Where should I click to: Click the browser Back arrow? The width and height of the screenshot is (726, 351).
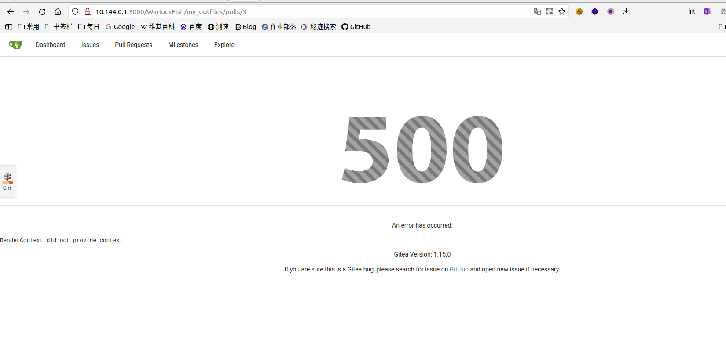[x=11, y=12]
